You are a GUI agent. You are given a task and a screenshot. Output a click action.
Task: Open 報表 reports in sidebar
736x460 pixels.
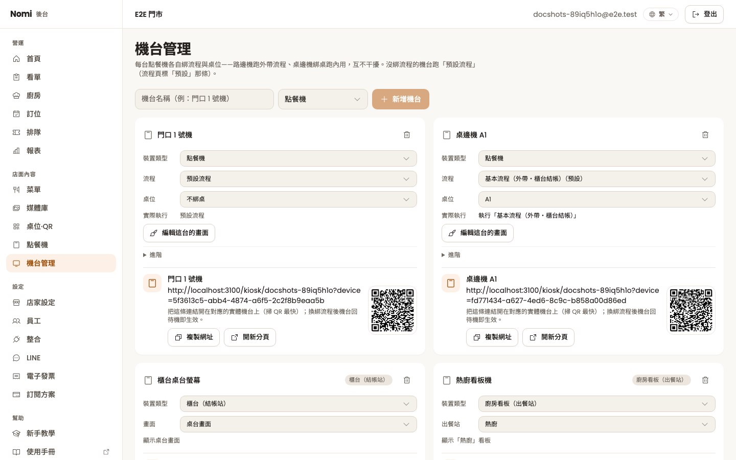(61, 151)
